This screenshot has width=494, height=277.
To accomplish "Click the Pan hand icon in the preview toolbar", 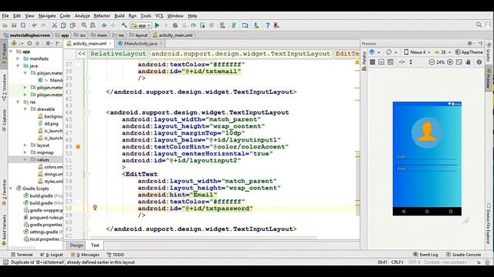I will (x=469, y=62).
